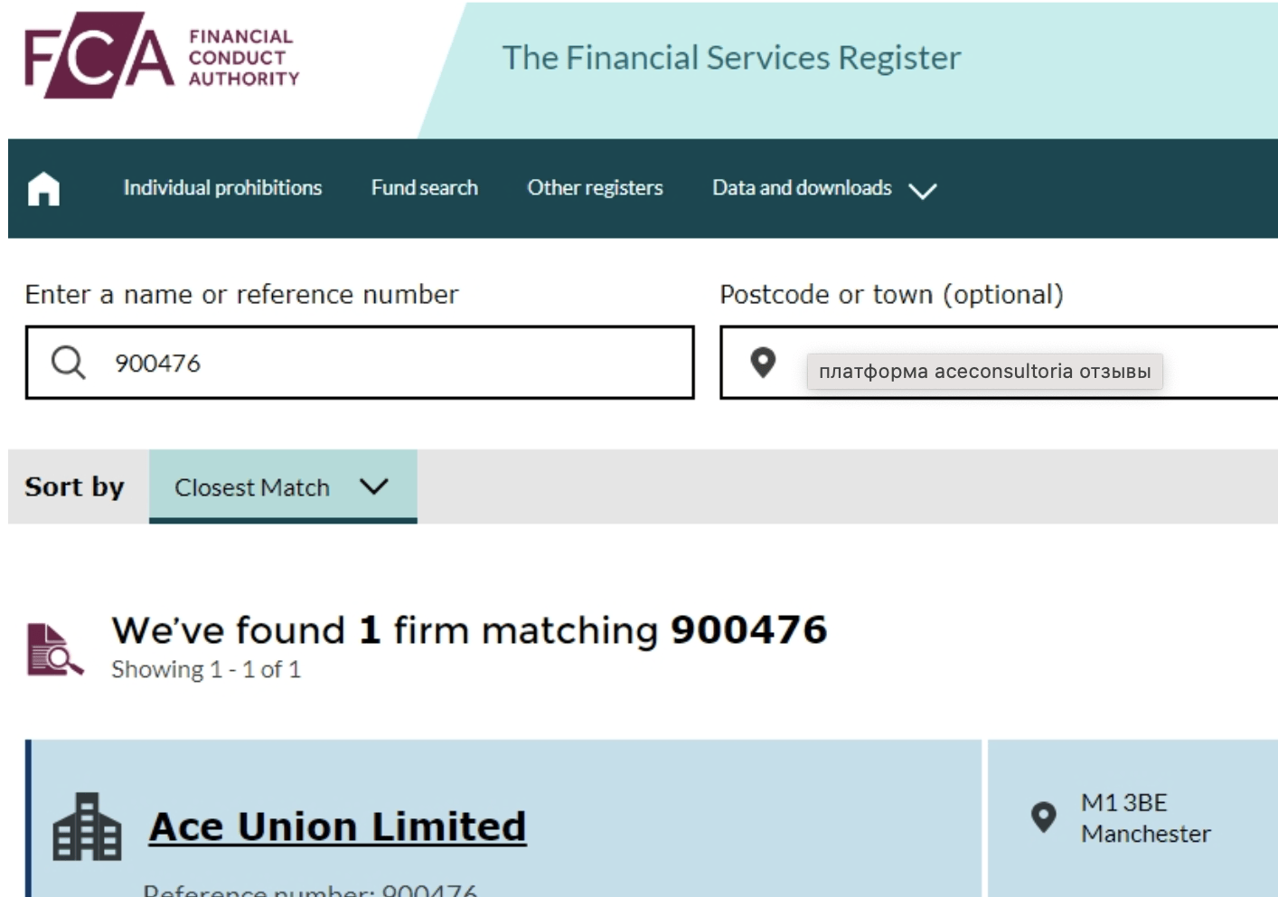
Task: Click the FCA logo
Action: click(99, 55)
